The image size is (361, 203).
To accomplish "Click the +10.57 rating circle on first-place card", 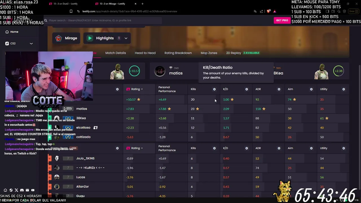I will (134, 71).
